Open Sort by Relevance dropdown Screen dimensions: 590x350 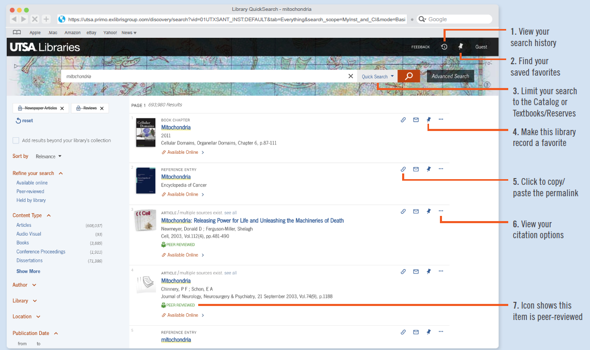[x=49, y=156]
